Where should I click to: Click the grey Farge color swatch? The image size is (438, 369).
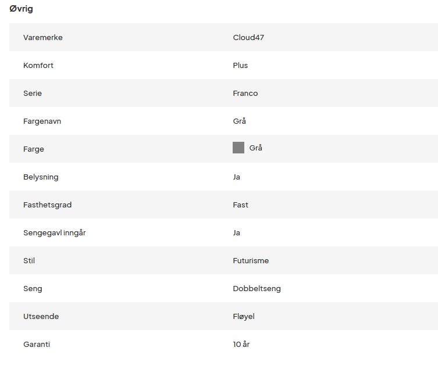point(238,148)
